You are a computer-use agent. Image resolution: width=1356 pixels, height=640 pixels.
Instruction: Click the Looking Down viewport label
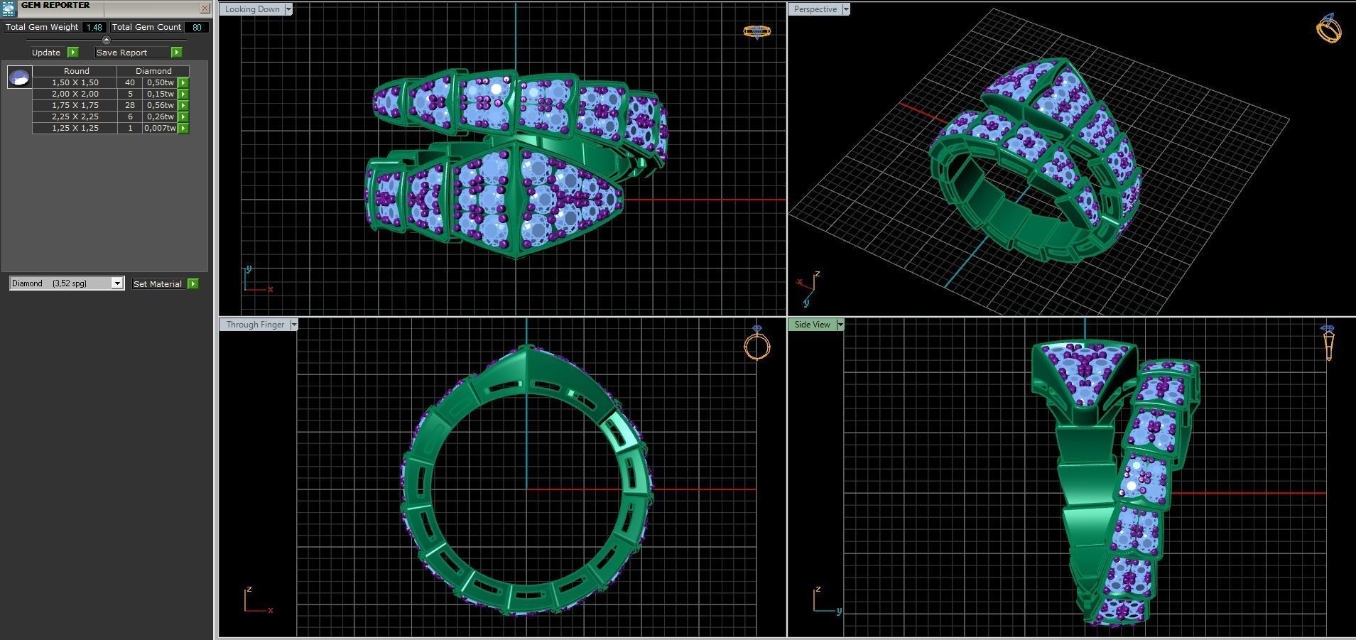tap(252, 9)
